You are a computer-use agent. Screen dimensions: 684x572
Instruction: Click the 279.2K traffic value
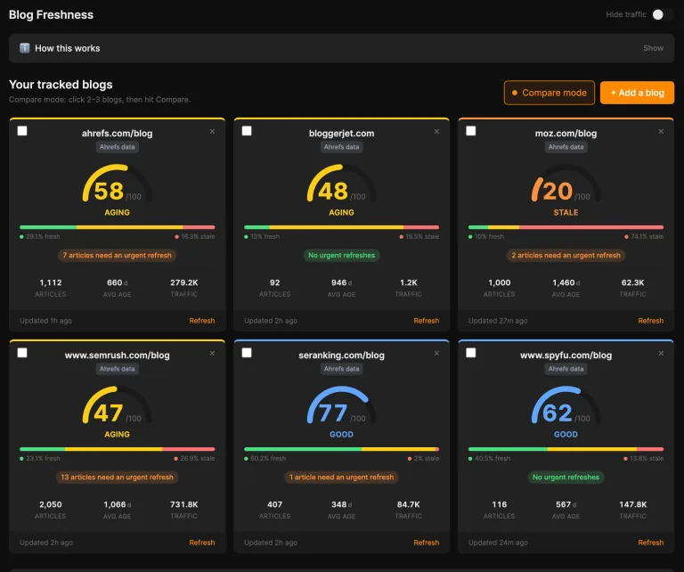point(184,282)
